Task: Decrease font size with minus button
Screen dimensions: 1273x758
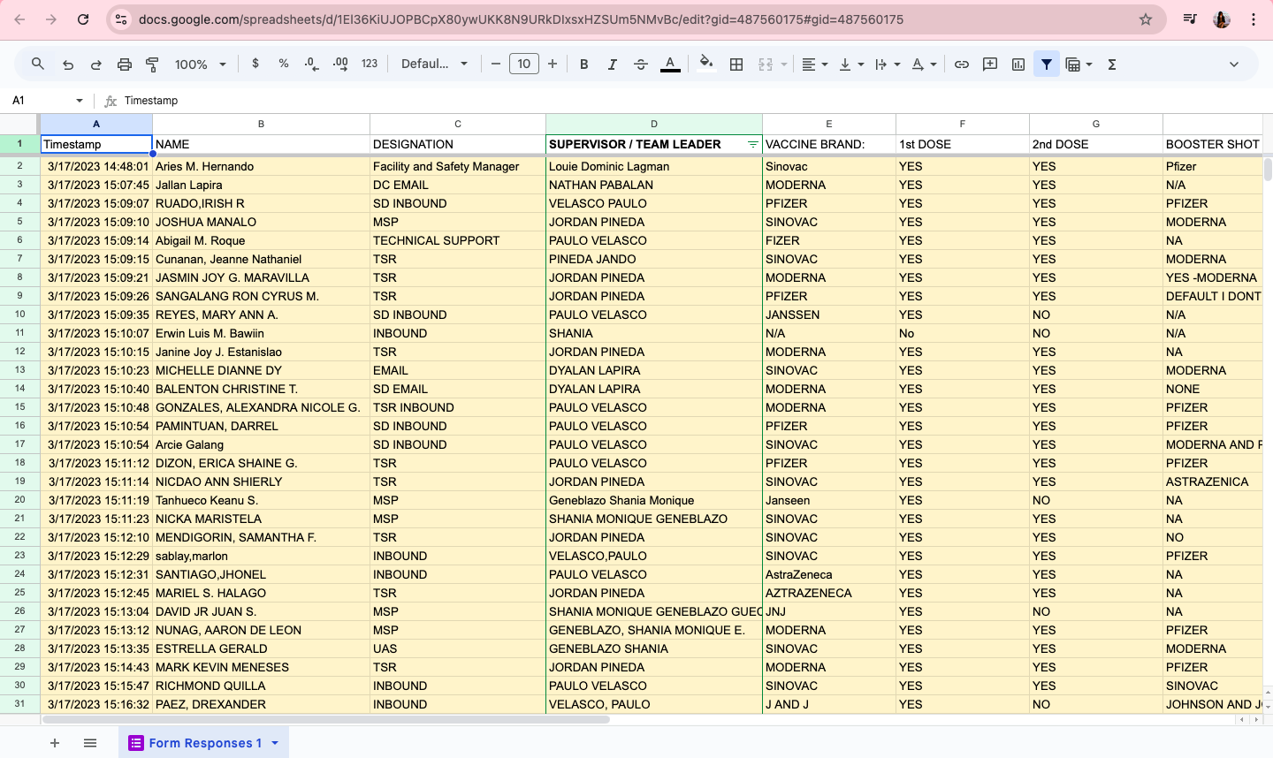Action: (x=495, y=64)
